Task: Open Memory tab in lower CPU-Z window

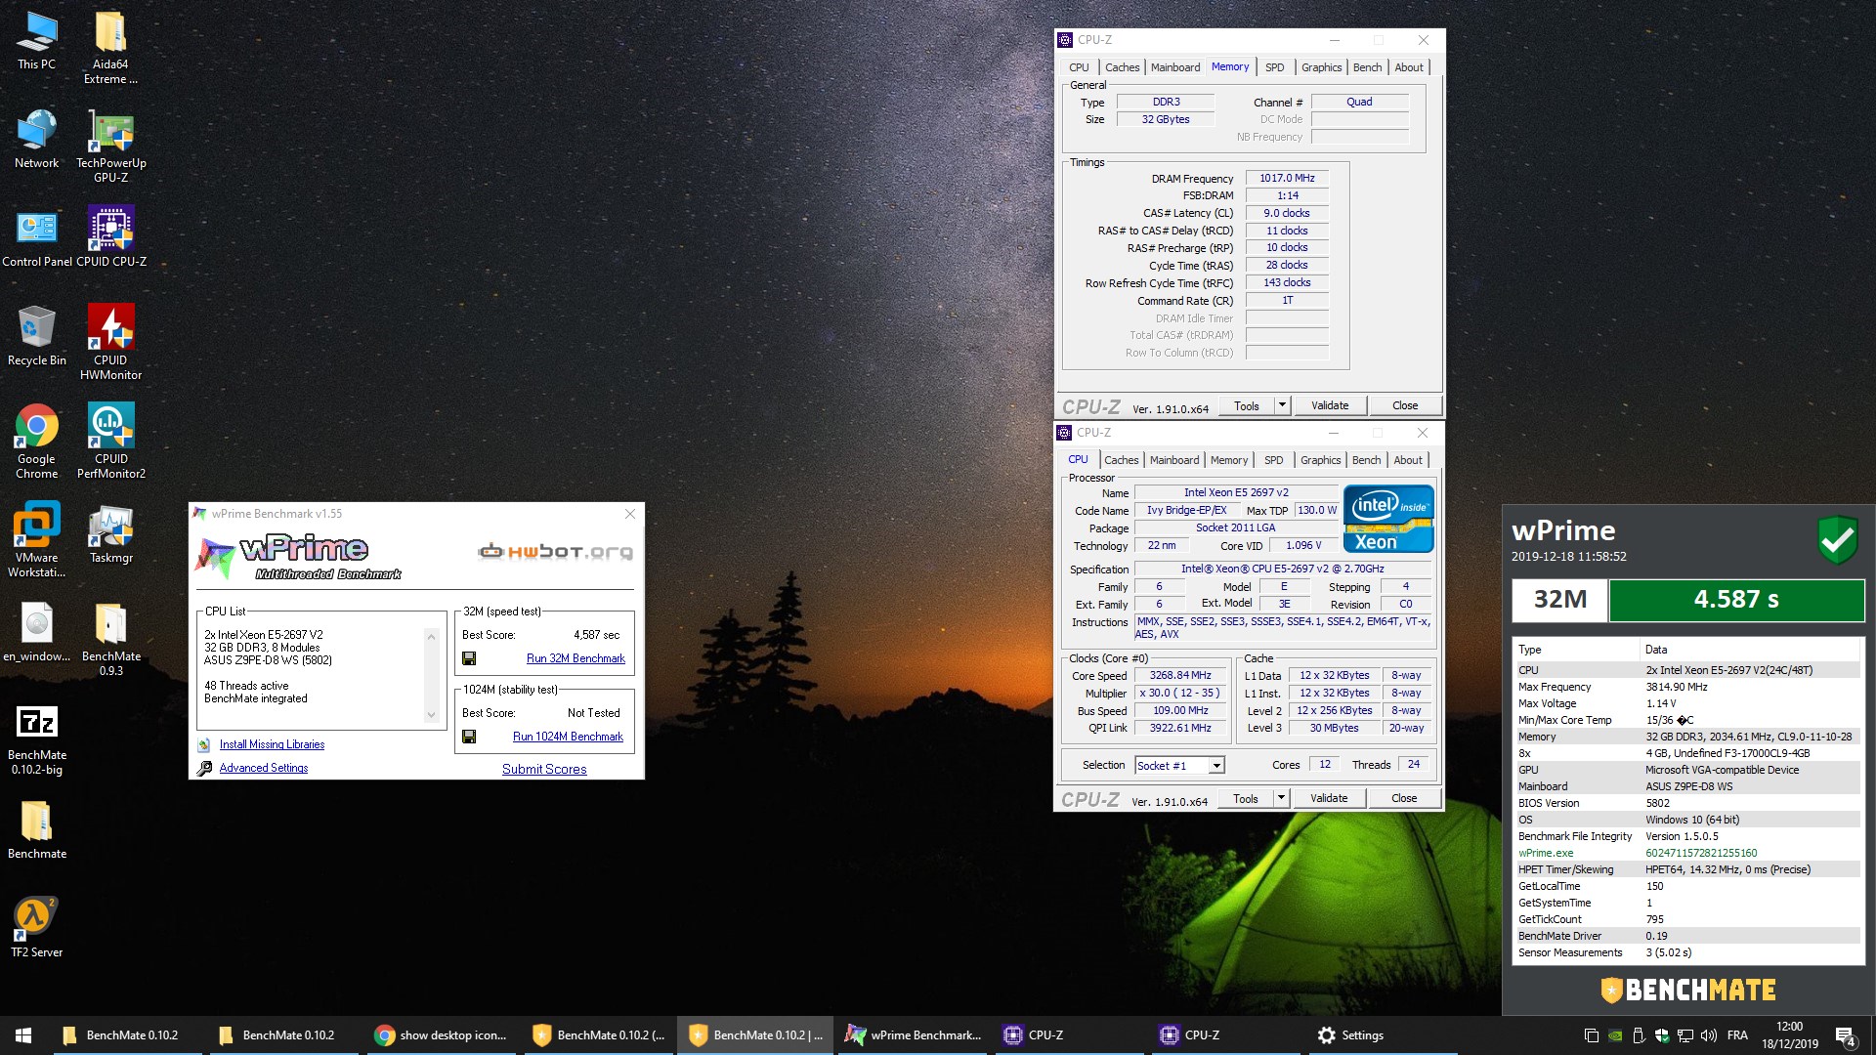Action: tap(1228, 460)
